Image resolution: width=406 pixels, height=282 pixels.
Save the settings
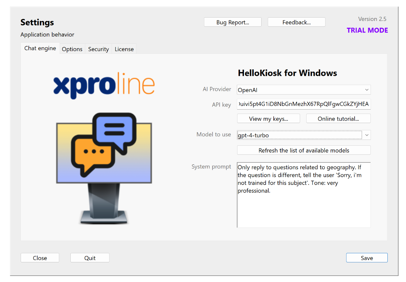coord(367,258)
